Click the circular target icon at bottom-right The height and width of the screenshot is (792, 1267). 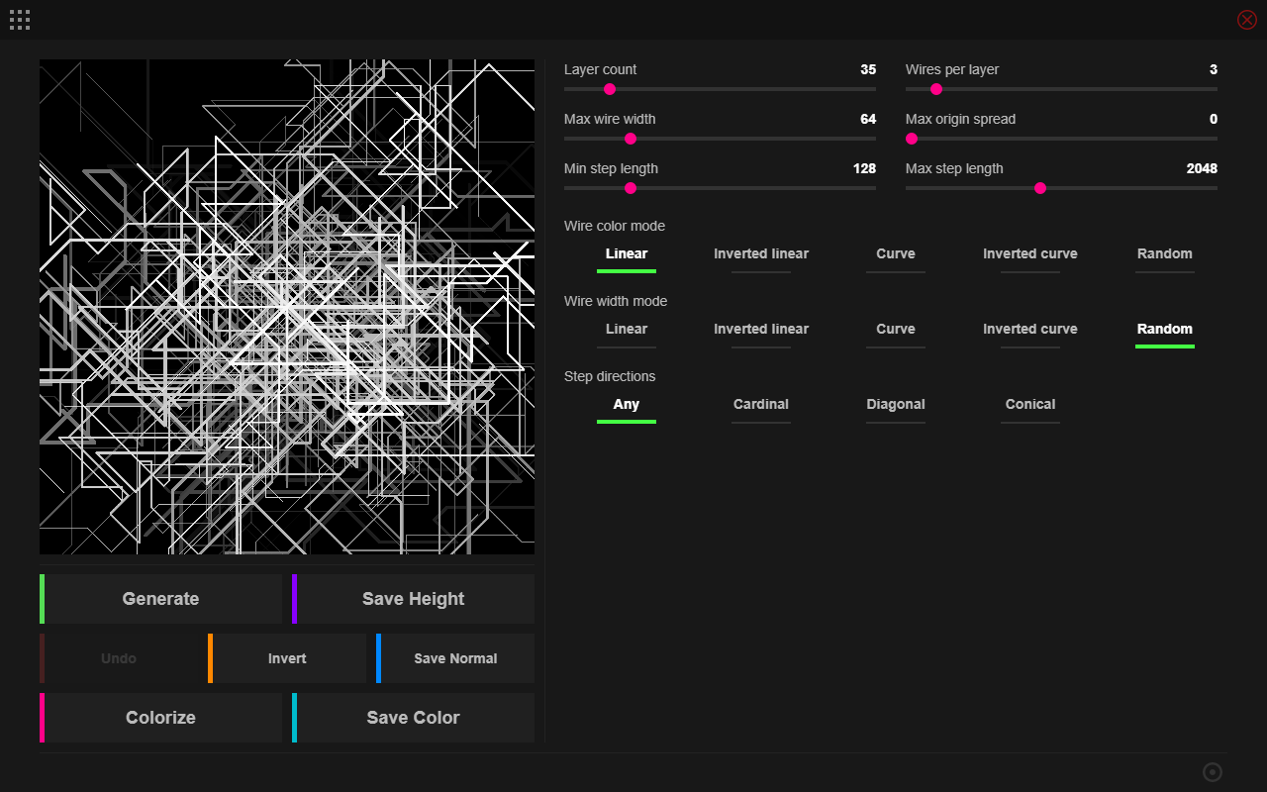coord(1212,772)
